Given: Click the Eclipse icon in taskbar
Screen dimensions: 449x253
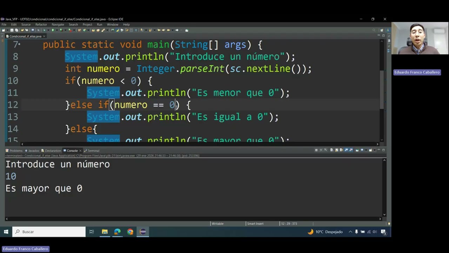Looking at the screenshot, I should coord(143,232).
